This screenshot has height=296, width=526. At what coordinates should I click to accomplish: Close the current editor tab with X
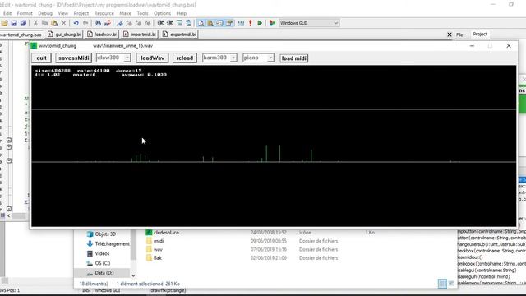pyautogui.click(x=450, y=35)
